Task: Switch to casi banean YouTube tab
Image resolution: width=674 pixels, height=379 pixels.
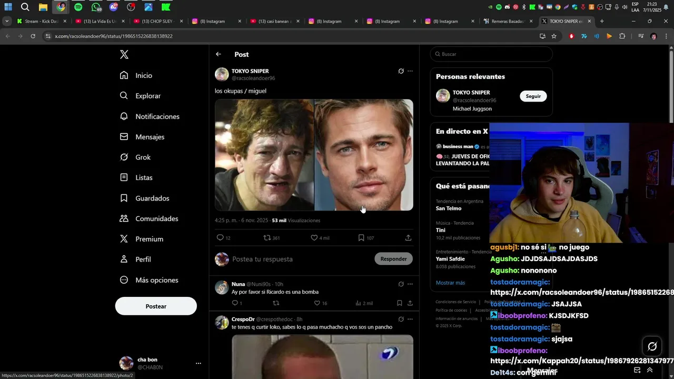Action: [274, 22]
